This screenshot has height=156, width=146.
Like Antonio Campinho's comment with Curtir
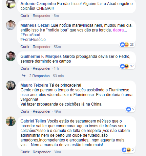pos(25,16)
